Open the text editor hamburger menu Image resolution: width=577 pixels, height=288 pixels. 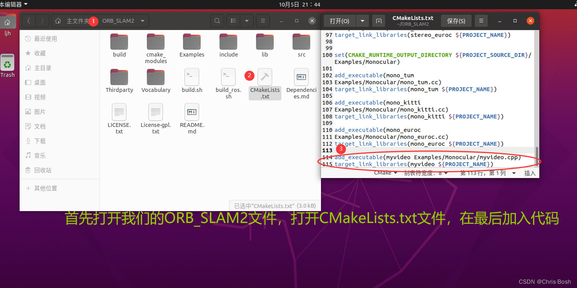(481, 21)
